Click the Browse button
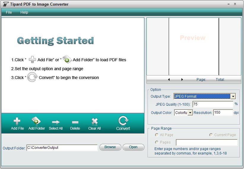This screenshot has height=169, width=244. point(110,147)
